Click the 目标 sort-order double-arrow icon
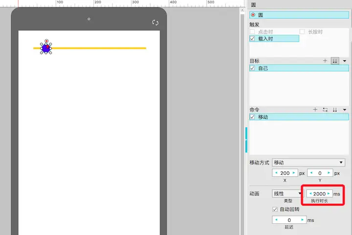Viewport: 352px width, 235px height. click(335, 61)
